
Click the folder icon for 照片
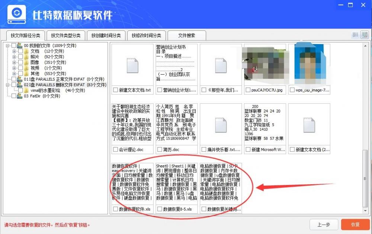26,56
